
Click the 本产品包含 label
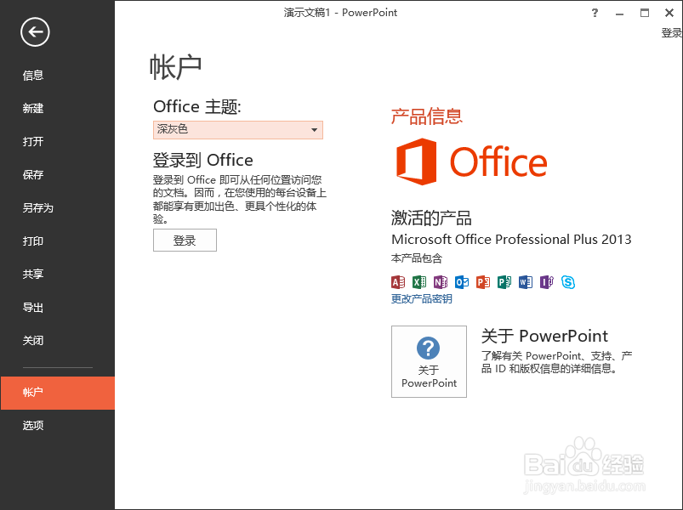[x=417, y=258]
